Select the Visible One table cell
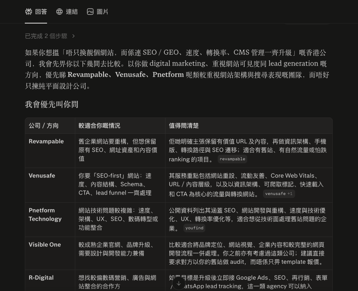 [50, 253]
